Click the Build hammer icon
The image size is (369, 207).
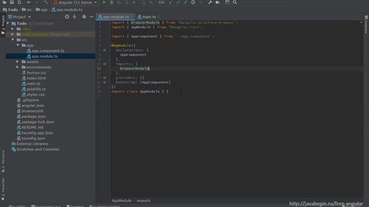click(x=46, y=2)
